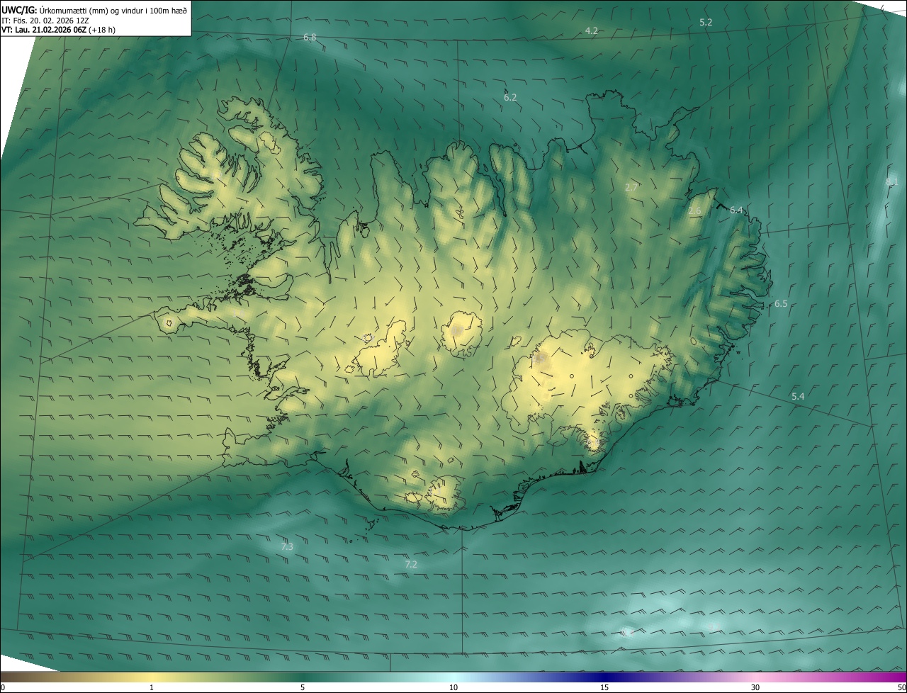Click the 2.7 value label in northeast Iceland

click(631, 188)
